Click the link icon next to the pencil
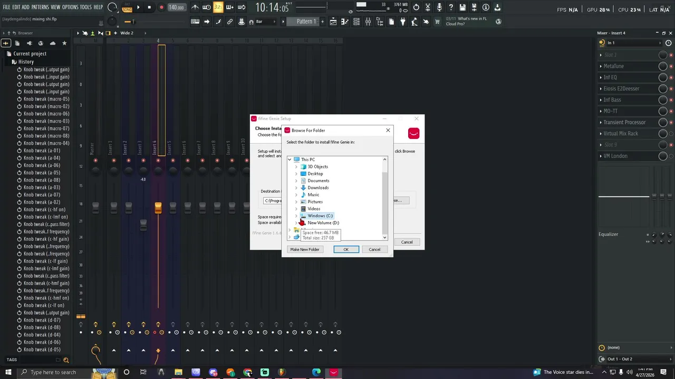Screen dimensions: 675x379 tap(230, 22)
